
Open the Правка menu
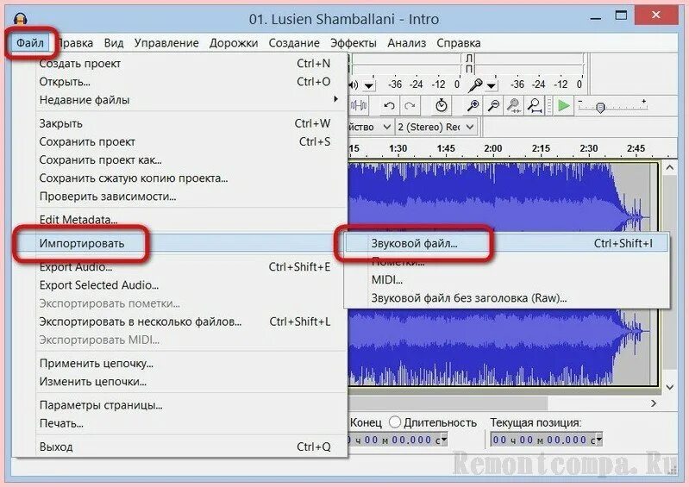pyautogui.click(x=75, y=43)
